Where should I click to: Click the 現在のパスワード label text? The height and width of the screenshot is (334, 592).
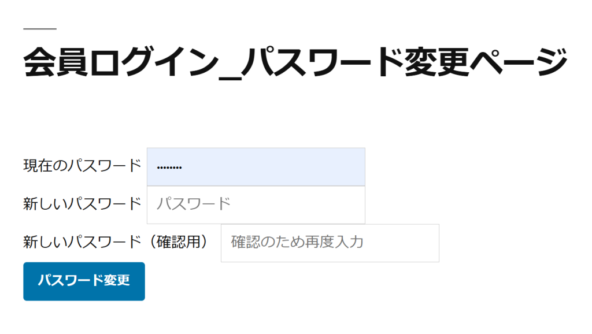(82, 166)
